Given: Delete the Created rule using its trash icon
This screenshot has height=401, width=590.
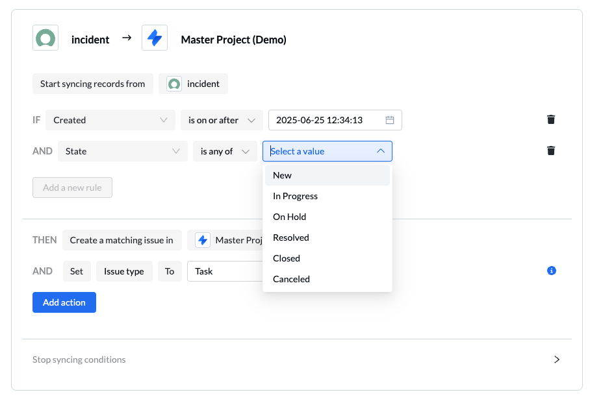Looking at the screenshot, I should pyautogui.click(x=551, y=119).
